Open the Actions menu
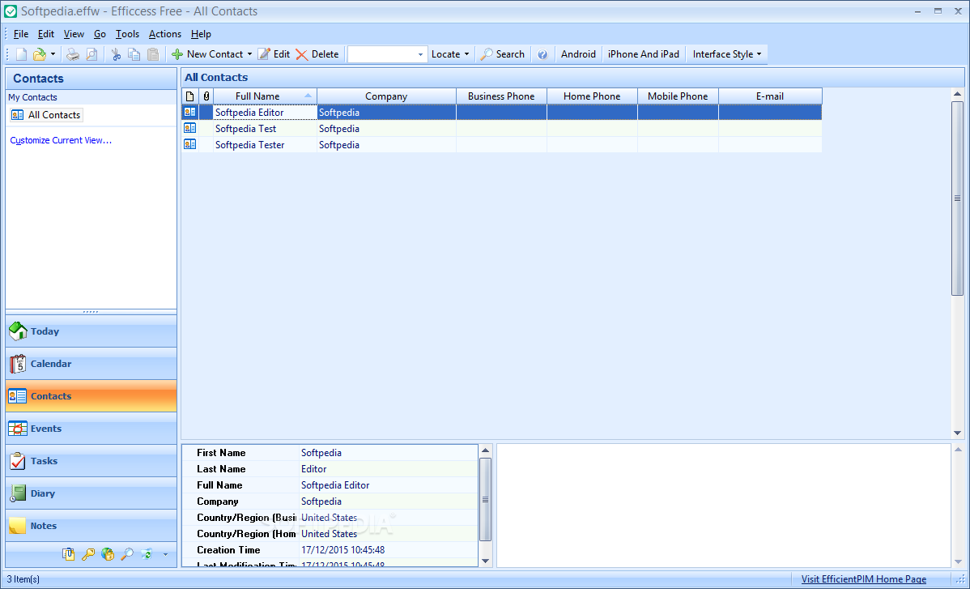 [x=165, y=34]
